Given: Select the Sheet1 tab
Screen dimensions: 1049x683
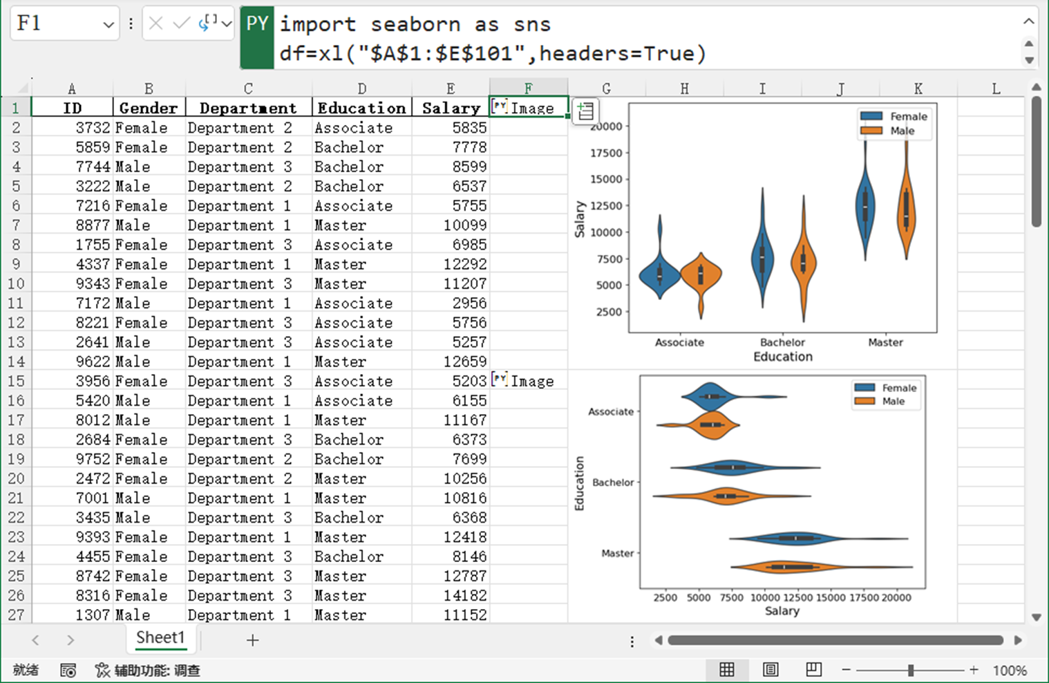Looking at the screenshot, I should [160, 638].
